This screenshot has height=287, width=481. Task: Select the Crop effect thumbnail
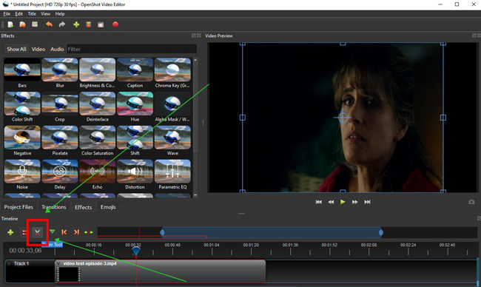click(x=60, y=104)
